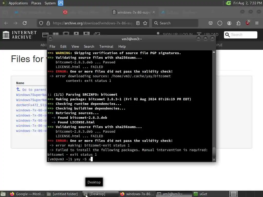Image resolution: width=263 pixels, height=197 pixels.
Task: Click the Firefox Search box
Action: tap(175, 23)
